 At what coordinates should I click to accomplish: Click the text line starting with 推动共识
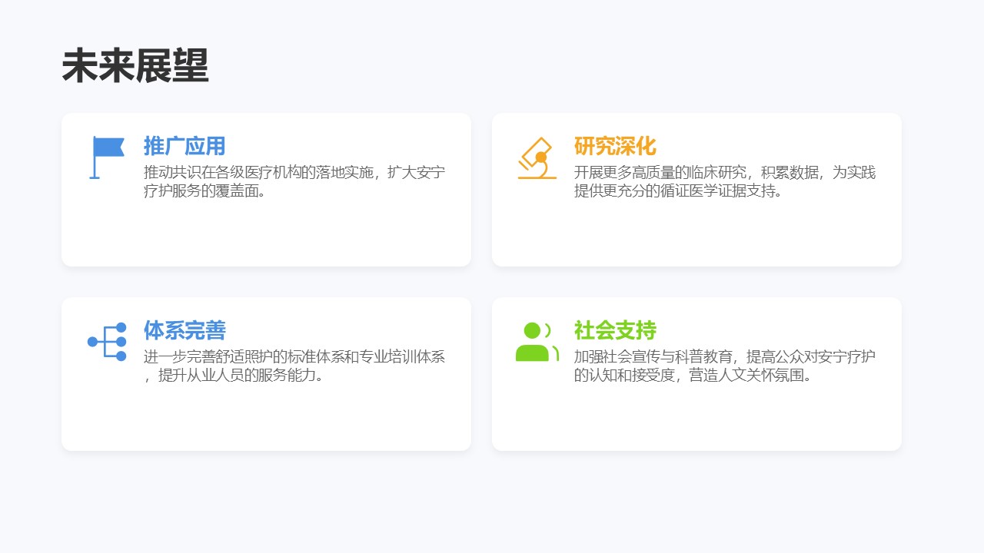294,172
